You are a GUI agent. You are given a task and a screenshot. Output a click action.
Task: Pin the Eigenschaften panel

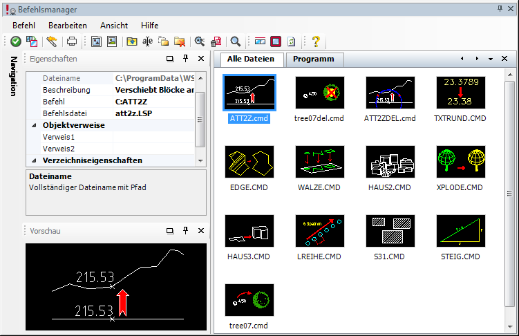(186, 59)
